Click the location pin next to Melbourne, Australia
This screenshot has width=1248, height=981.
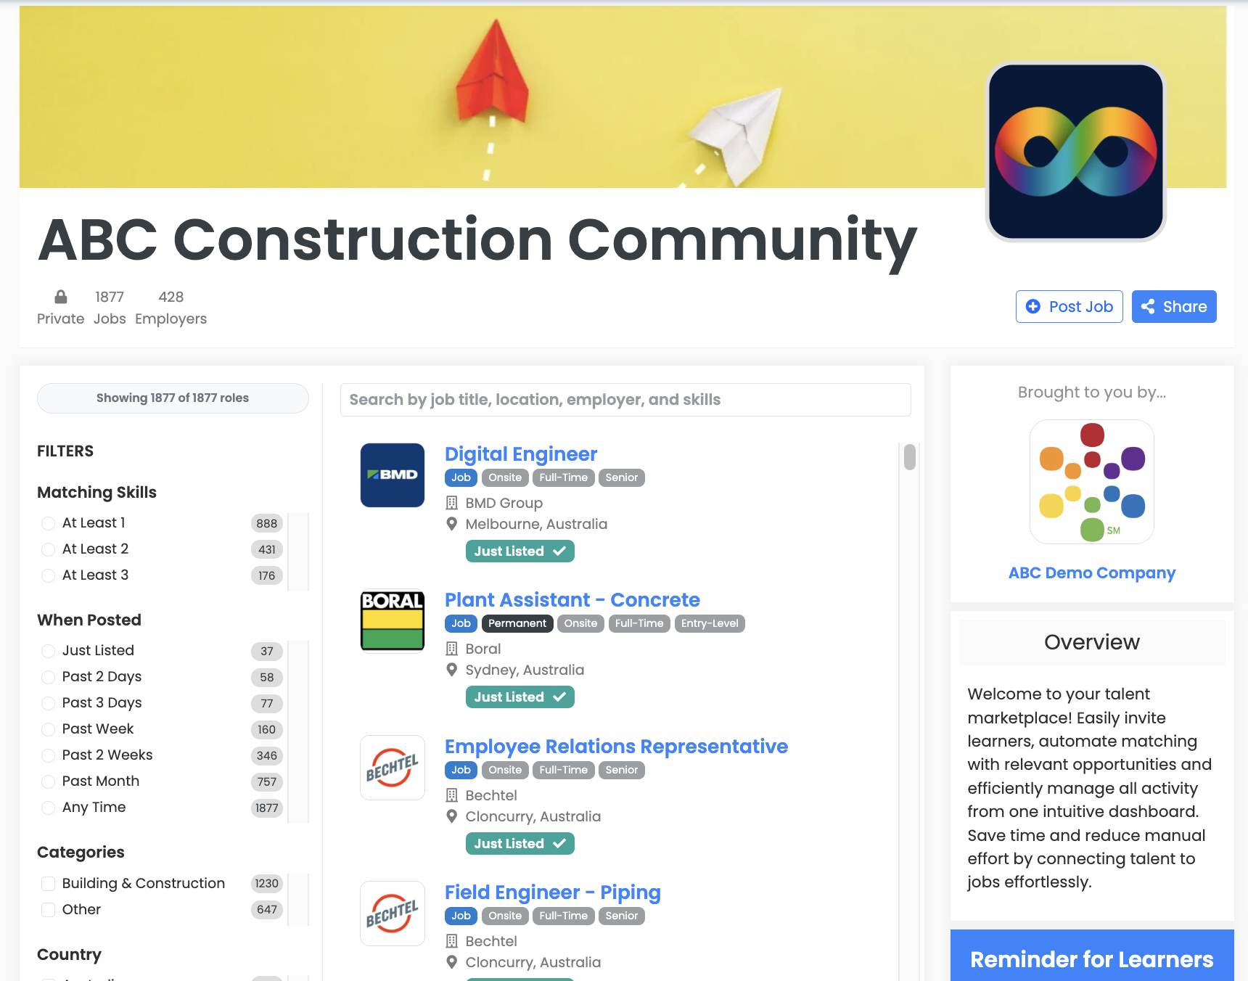(451, 524)
